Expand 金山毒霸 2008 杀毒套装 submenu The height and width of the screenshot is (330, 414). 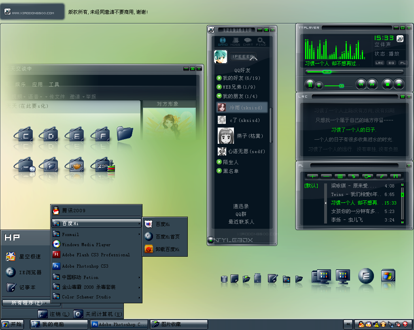[x=96, y=287]
